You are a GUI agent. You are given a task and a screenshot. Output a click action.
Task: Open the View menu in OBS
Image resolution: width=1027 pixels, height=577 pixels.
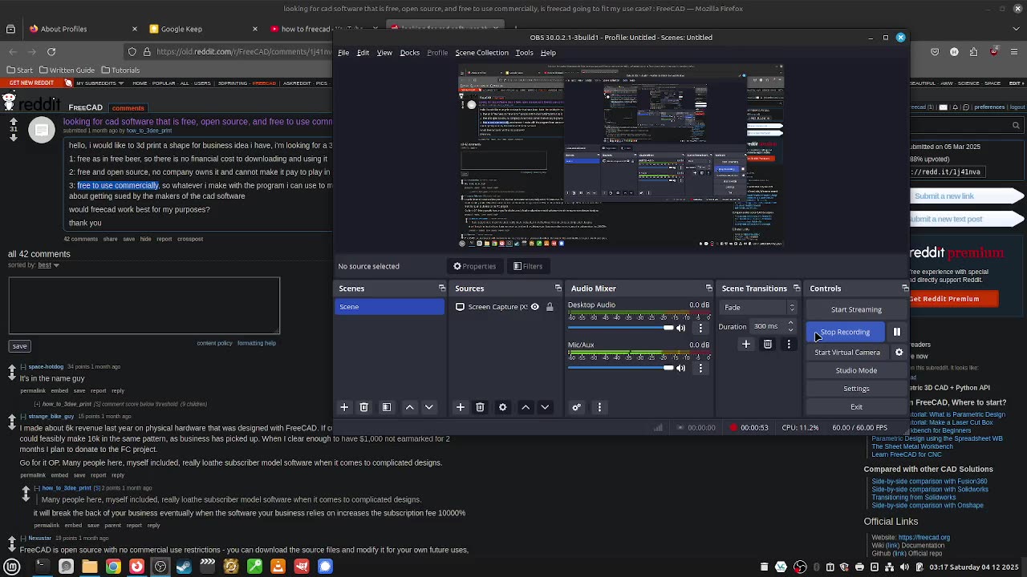(384, 53)
